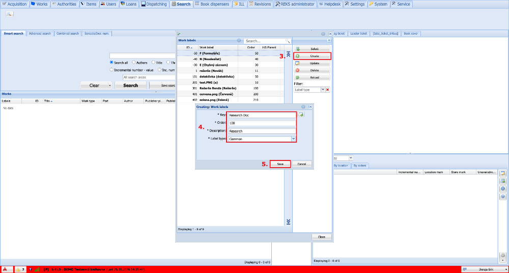
Task: Click the Work labels Search... field
Action: 265,41
